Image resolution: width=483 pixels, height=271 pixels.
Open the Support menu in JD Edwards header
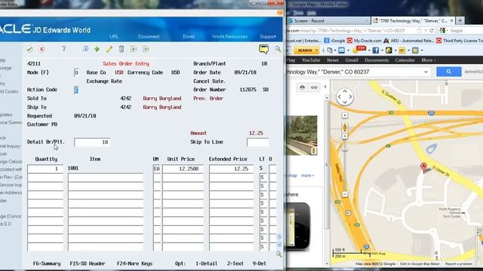pos(268,36)
